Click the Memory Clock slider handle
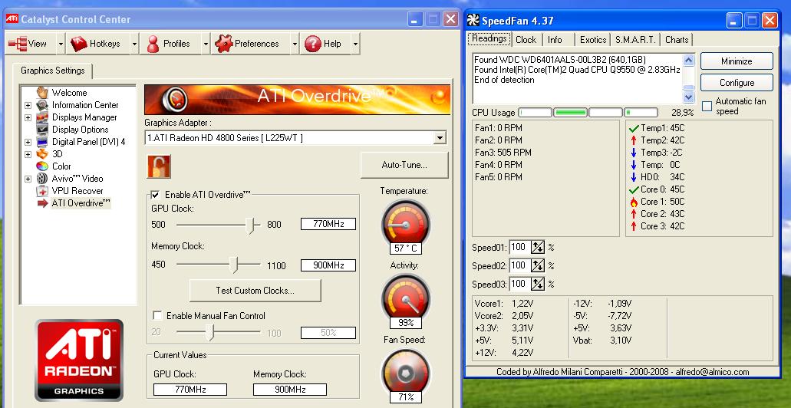 (x=233, y=265)
